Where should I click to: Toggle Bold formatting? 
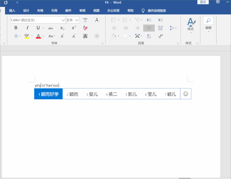point(16,28)
